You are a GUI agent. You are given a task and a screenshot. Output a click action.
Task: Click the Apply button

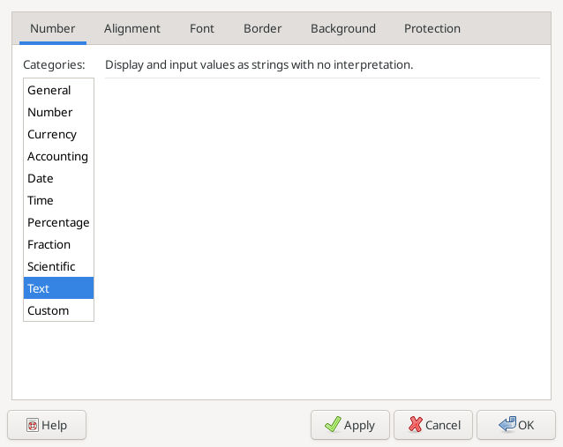click(x=350, y=425)
